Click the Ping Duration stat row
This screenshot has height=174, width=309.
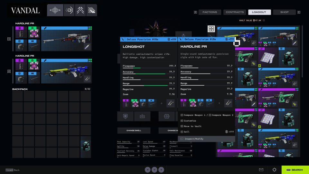pos(181,155)
